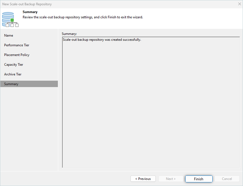Click the 'Review the scale-out backup repository settings' text
The image size is (243, 186).
83,17
